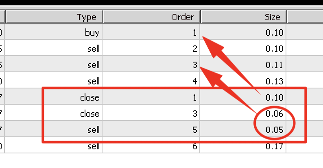The height and width of the screenshot is (168, 323).
Task: Click size 0.11 cell
Action: point(243,65)
